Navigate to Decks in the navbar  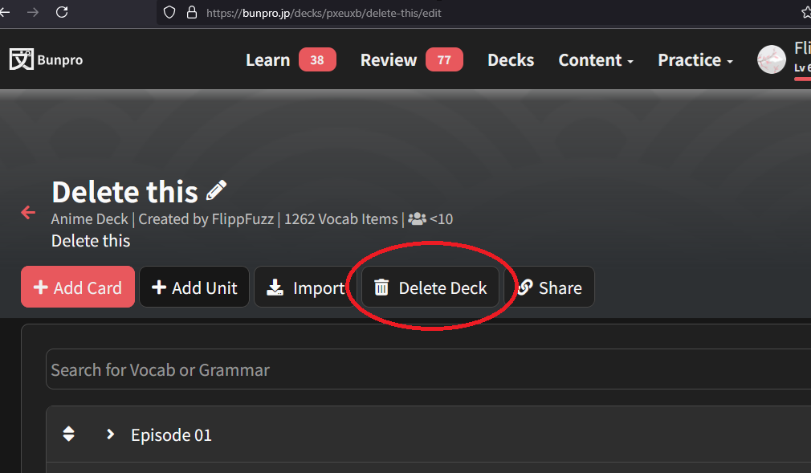[x=511, y=60]
